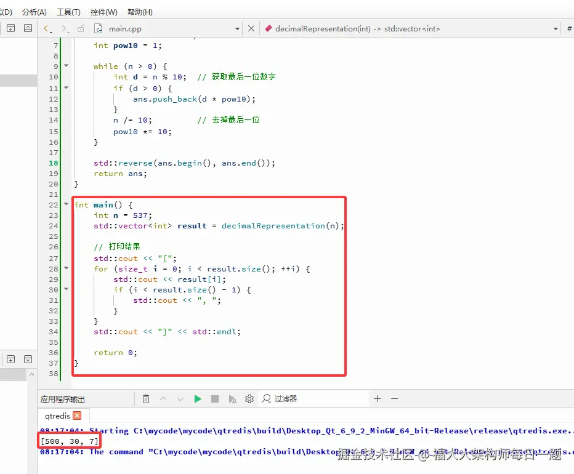Click the 537 value on line 23
Viewport: 574px width, 474px height.
click(x=140, y=215)
